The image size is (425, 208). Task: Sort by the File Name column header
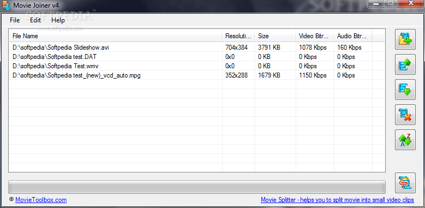pyautogui.click(x=116, y=36)
